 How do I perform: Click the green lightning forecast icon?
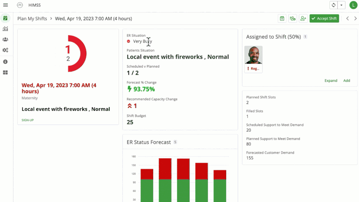point(129,89)
